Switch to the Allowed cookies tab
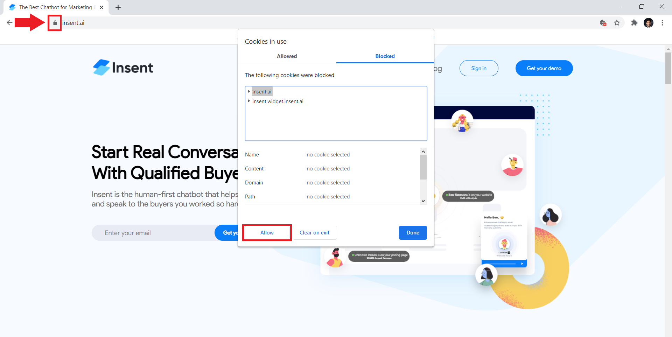The image size is (672, 337). tap(287, 56)
